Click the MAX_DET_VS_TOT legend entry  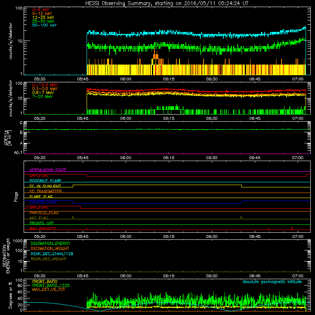48,289
